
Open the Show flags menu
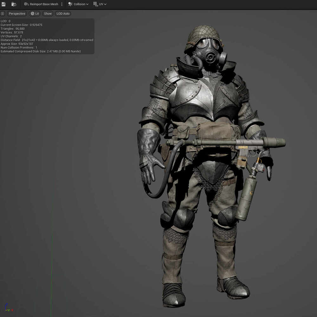point(48,14)
